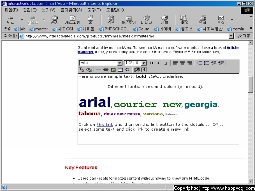Open the address bar history dropdown
Screen dimensions: 255x191
coord(231,36)
